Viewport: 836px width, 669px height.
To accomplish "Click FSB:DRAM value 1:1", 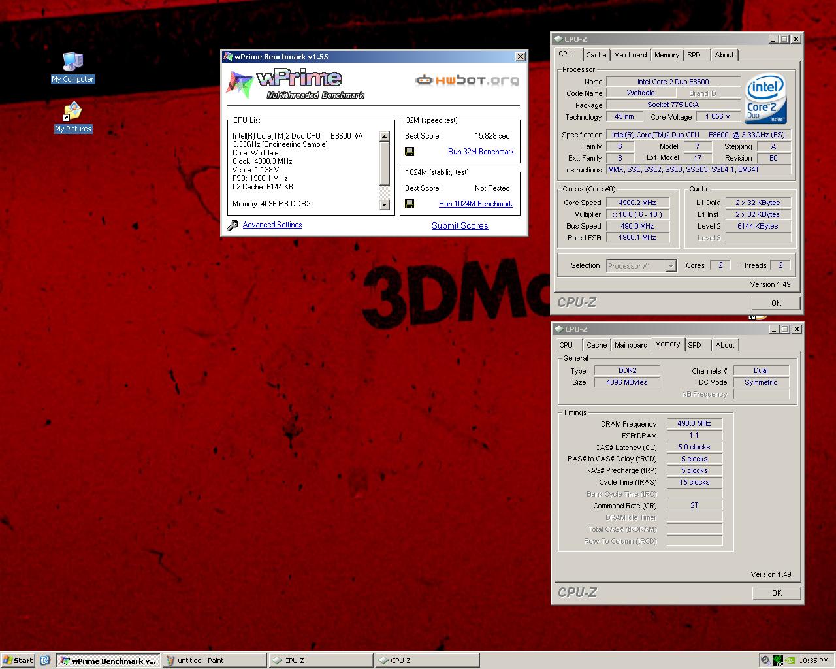I will [694, 435].
